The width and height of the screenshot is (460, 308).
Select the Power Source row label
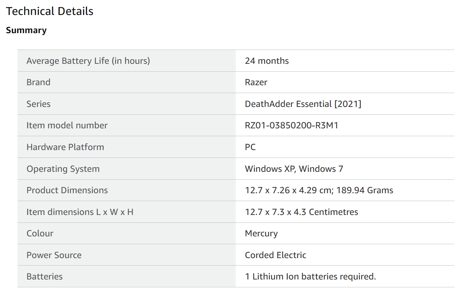54,255
